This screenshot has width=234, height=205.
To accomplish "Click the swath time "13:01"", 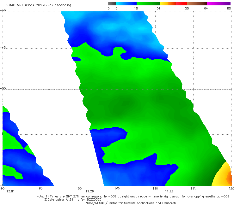I will [x=10, y=191].
